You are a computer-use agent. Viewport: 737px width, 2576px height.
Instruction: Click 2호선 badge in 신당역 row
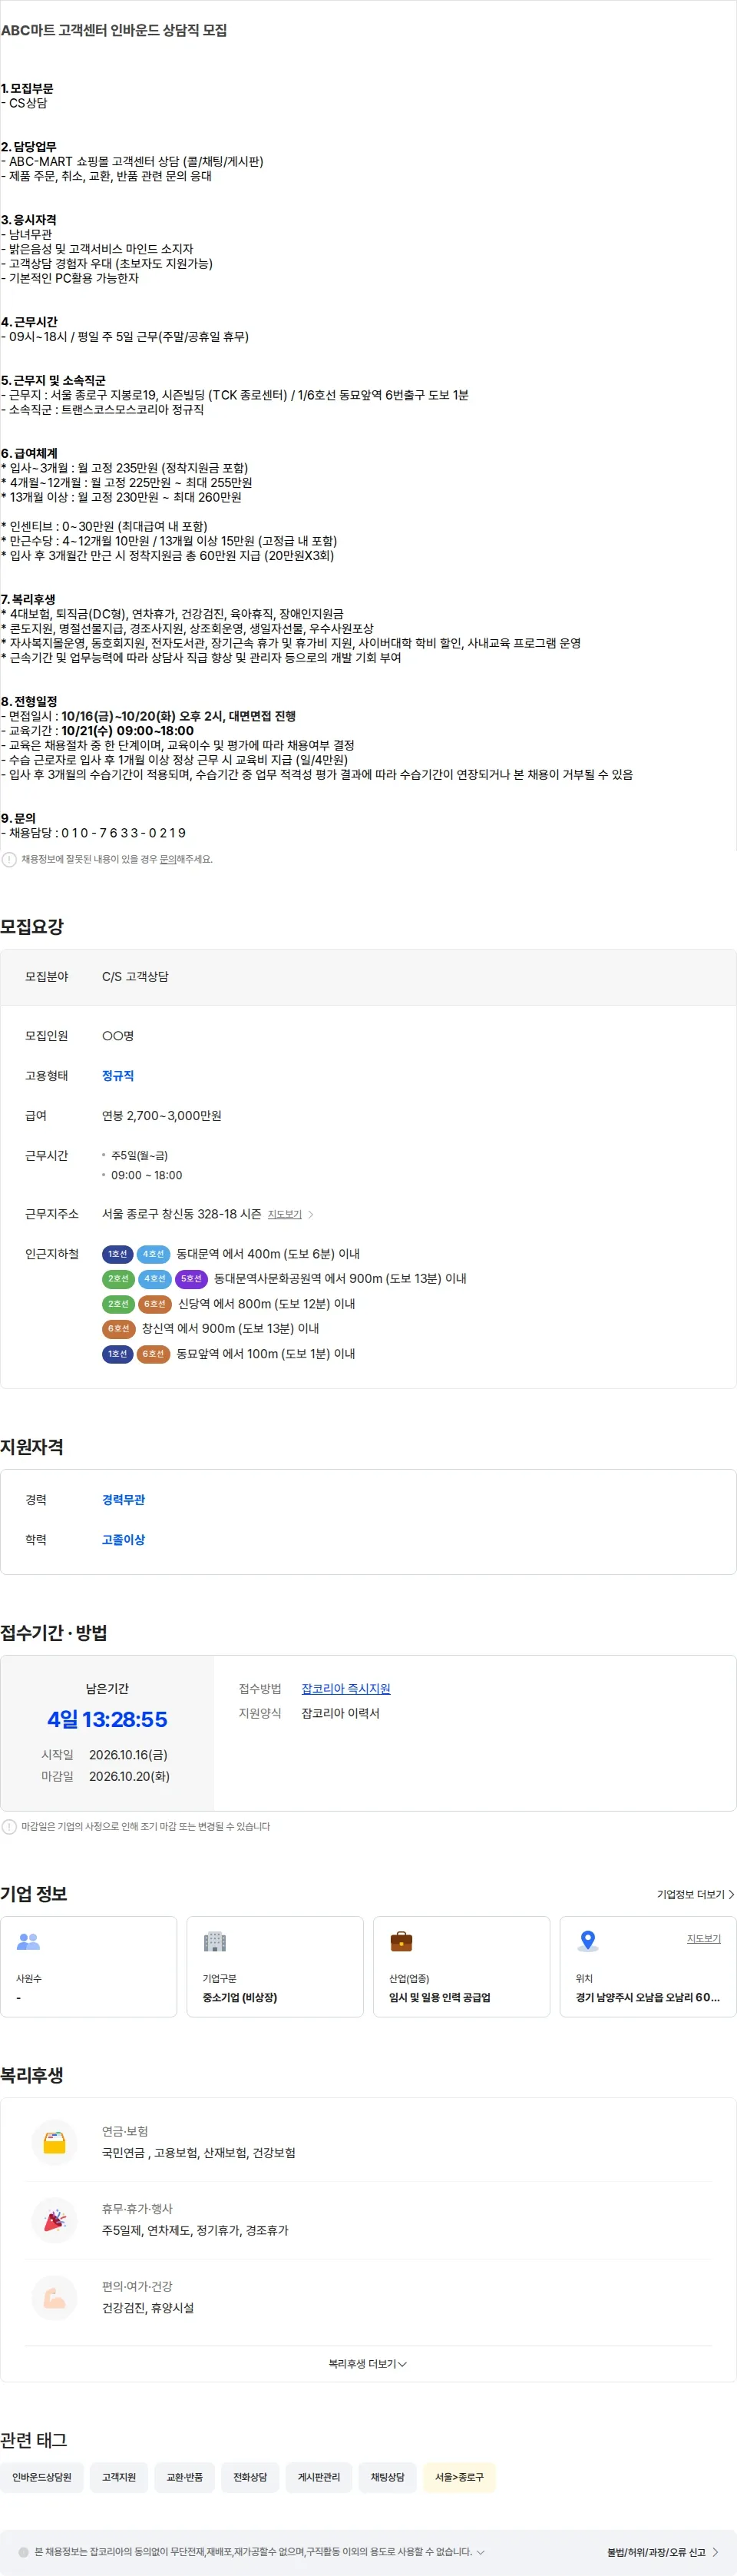(x=117, y=1304)
